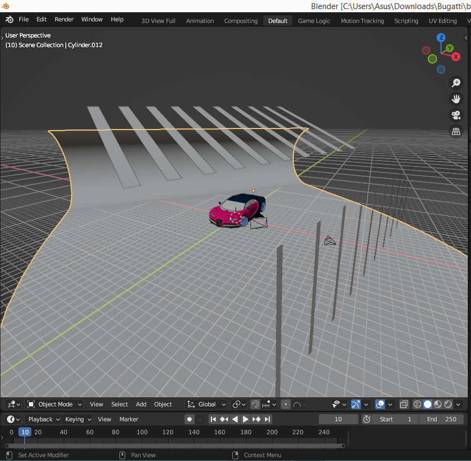Open the Global transform orientation dropdown

207,404
